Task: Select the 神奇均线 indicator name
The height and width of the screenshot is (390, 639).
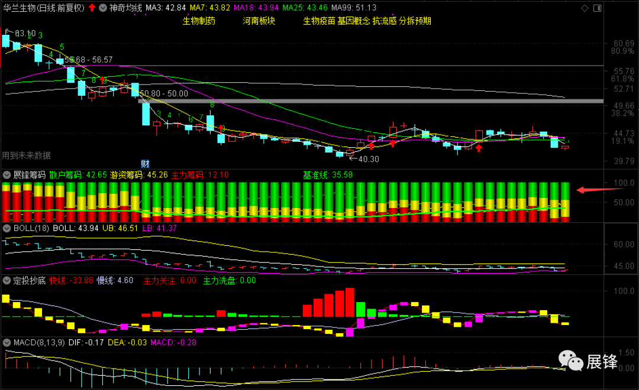Action: [x=125, y=8]
